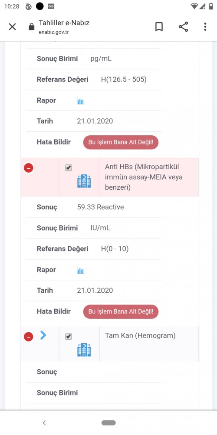Viewport: 217px width, 435px height.
Task: Expand Tam Kan details with blue chevron
Action: pos(43,335)
